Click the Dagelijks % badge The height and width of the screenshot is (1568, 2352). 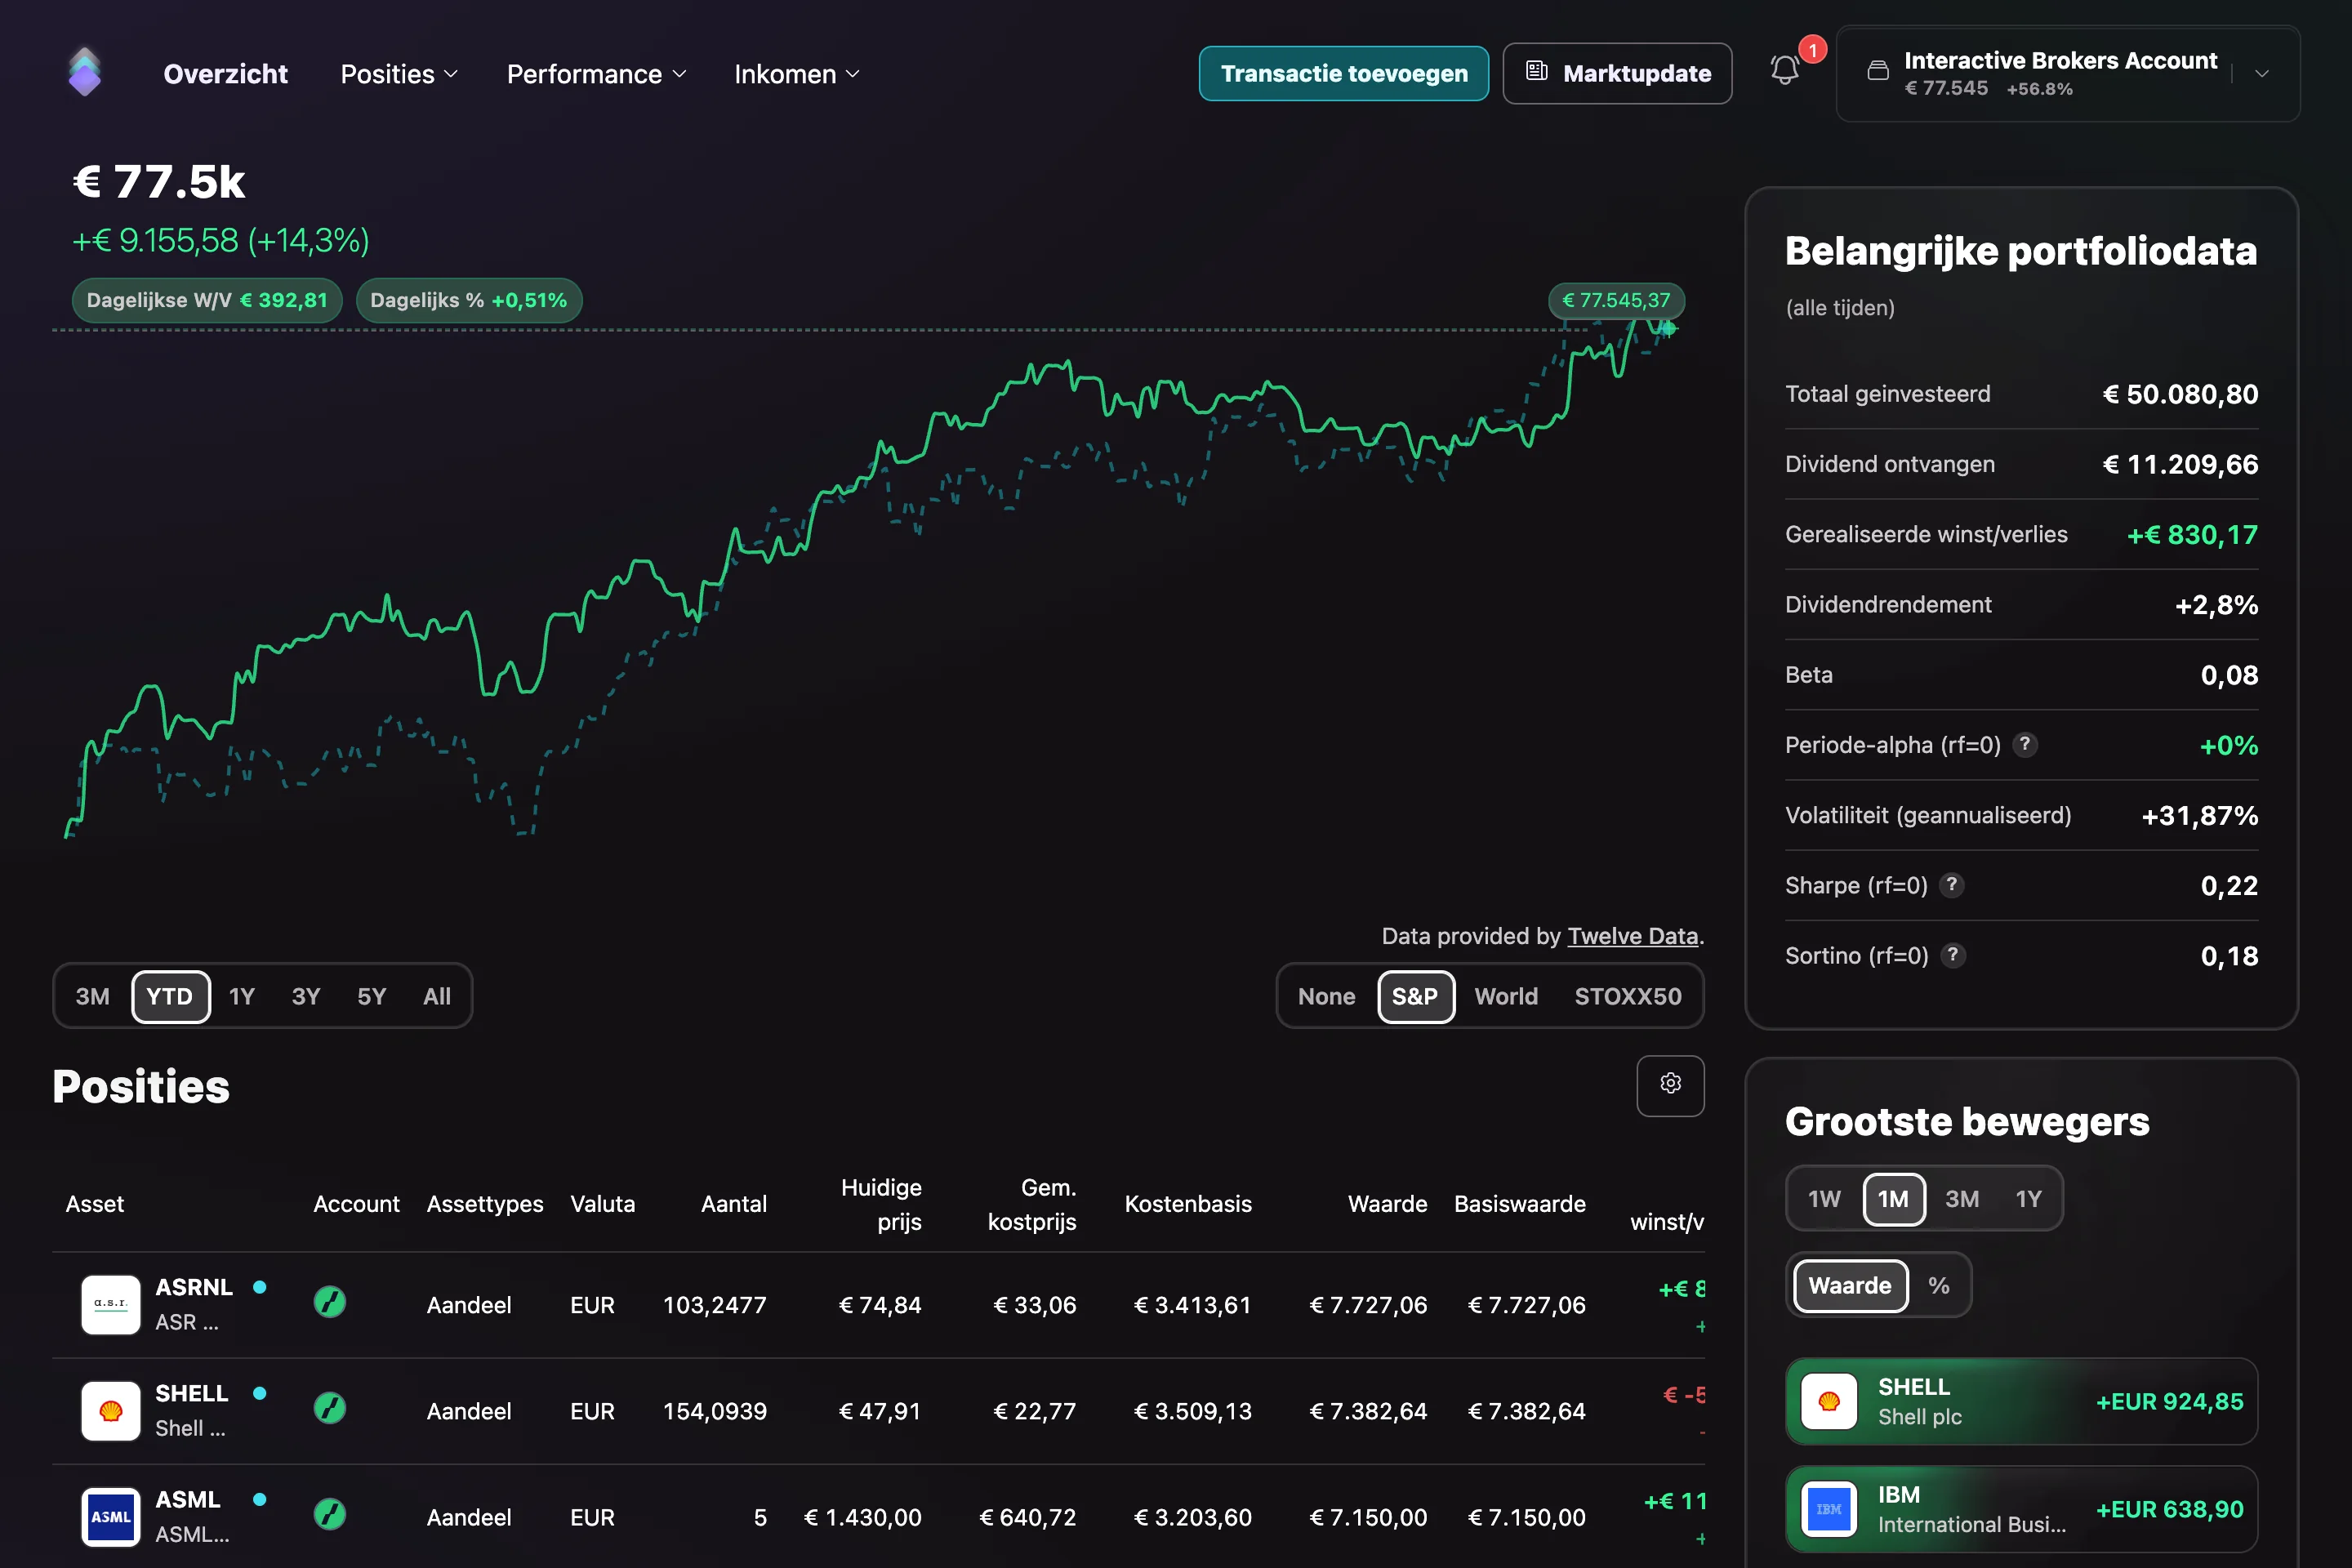469,300
